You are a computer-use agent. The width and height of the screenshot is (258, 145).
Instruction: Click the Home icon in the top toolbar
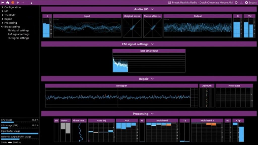pyautogui.click(x=8, y=3)
